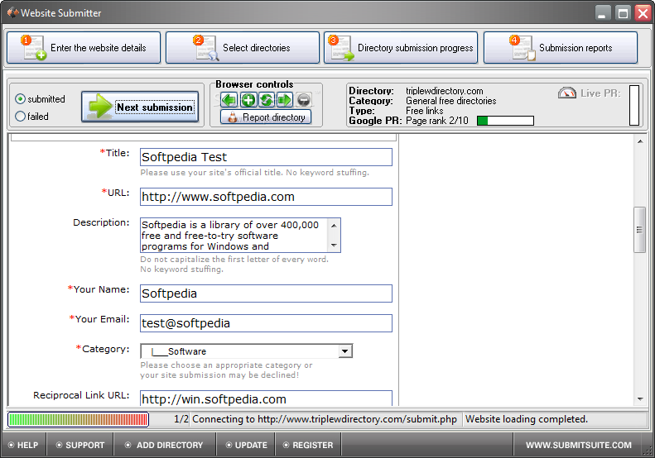Select the submitted radio button
This screenshot has height=458, width=655.
pos(20,99)
